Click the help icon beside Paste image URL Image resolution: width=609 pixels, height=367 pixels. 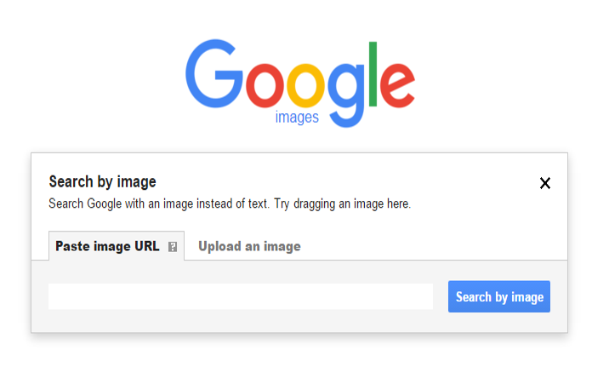tap(173, 247)
